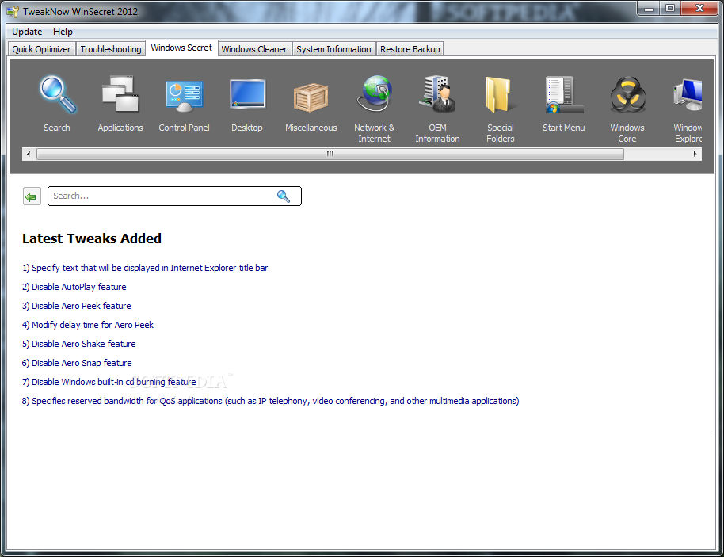Open the Control Panel category icon
The height and width of the screenshot is (557, 724).
184,96
